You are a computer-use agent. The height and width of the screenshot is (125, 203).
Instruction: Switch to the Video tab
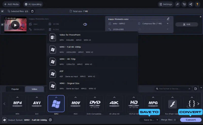35,89
